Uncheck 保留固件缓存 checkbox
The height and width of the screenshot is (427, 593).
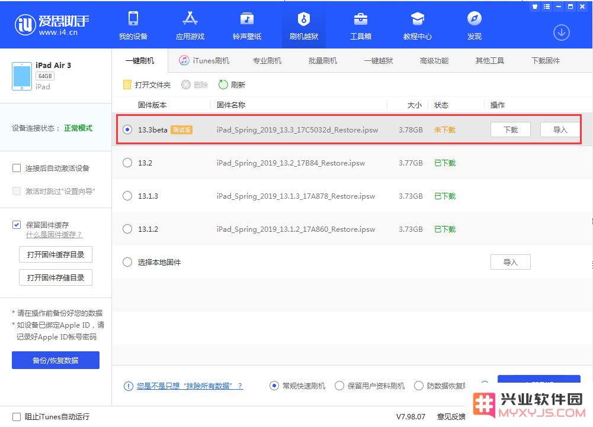pos(17,225)
